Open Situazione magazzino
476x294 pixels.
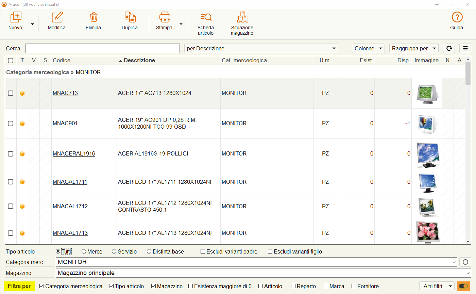(x=242, y=23)
